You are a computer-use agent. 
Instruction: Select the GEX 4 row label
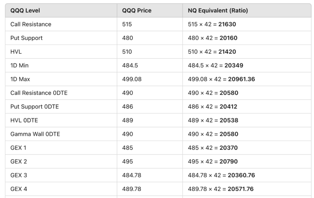[x=19, y=189]
